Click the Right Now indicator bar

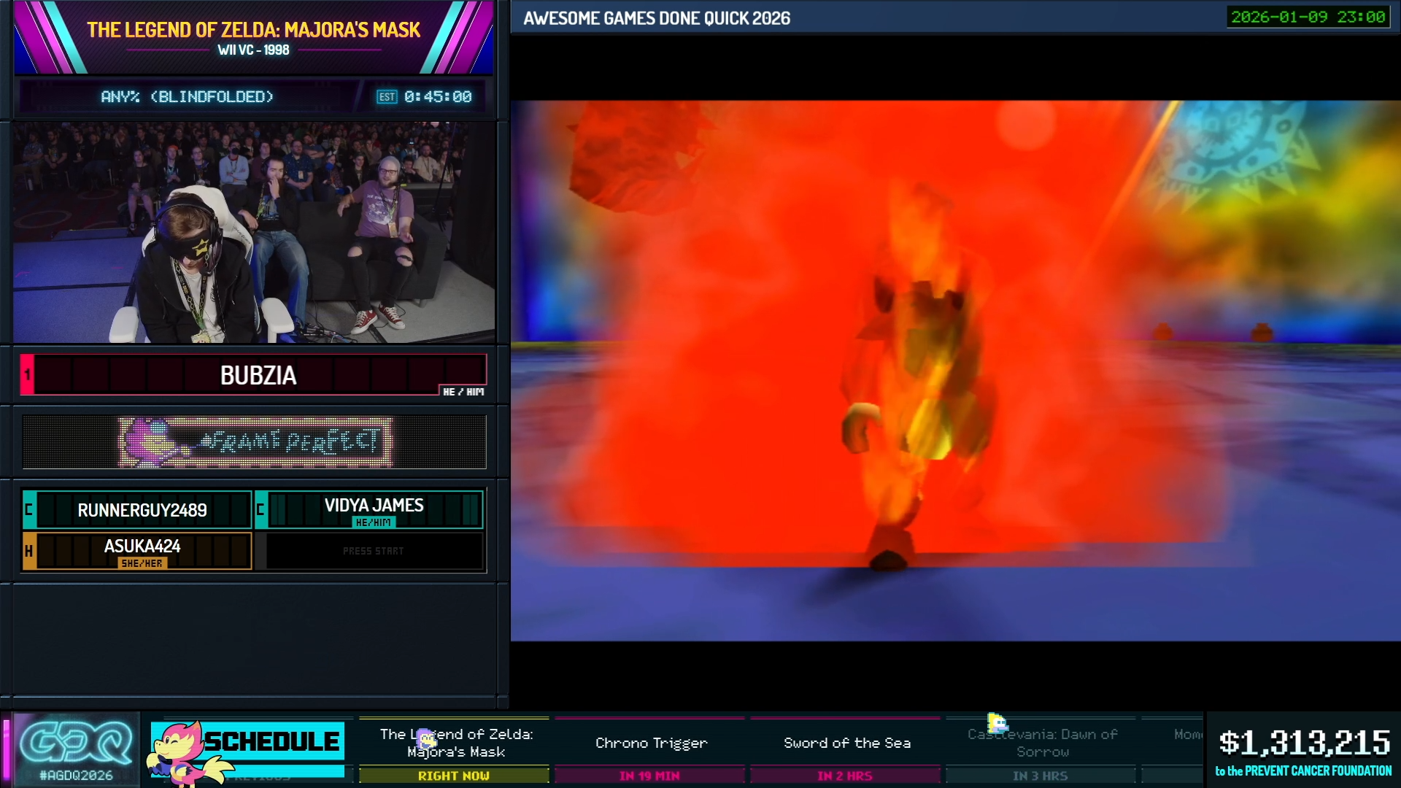[x=453, y=776]
